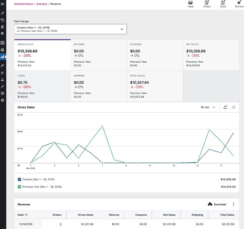Open the By day interval dropdown

[x=208, y=107]
